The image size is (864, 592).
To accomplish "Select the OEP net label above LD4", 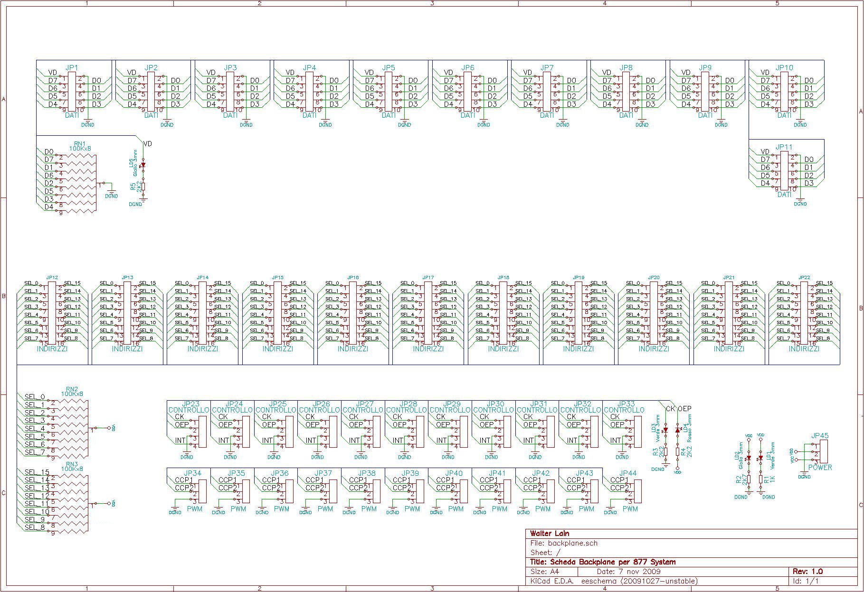I will [684, 409].
